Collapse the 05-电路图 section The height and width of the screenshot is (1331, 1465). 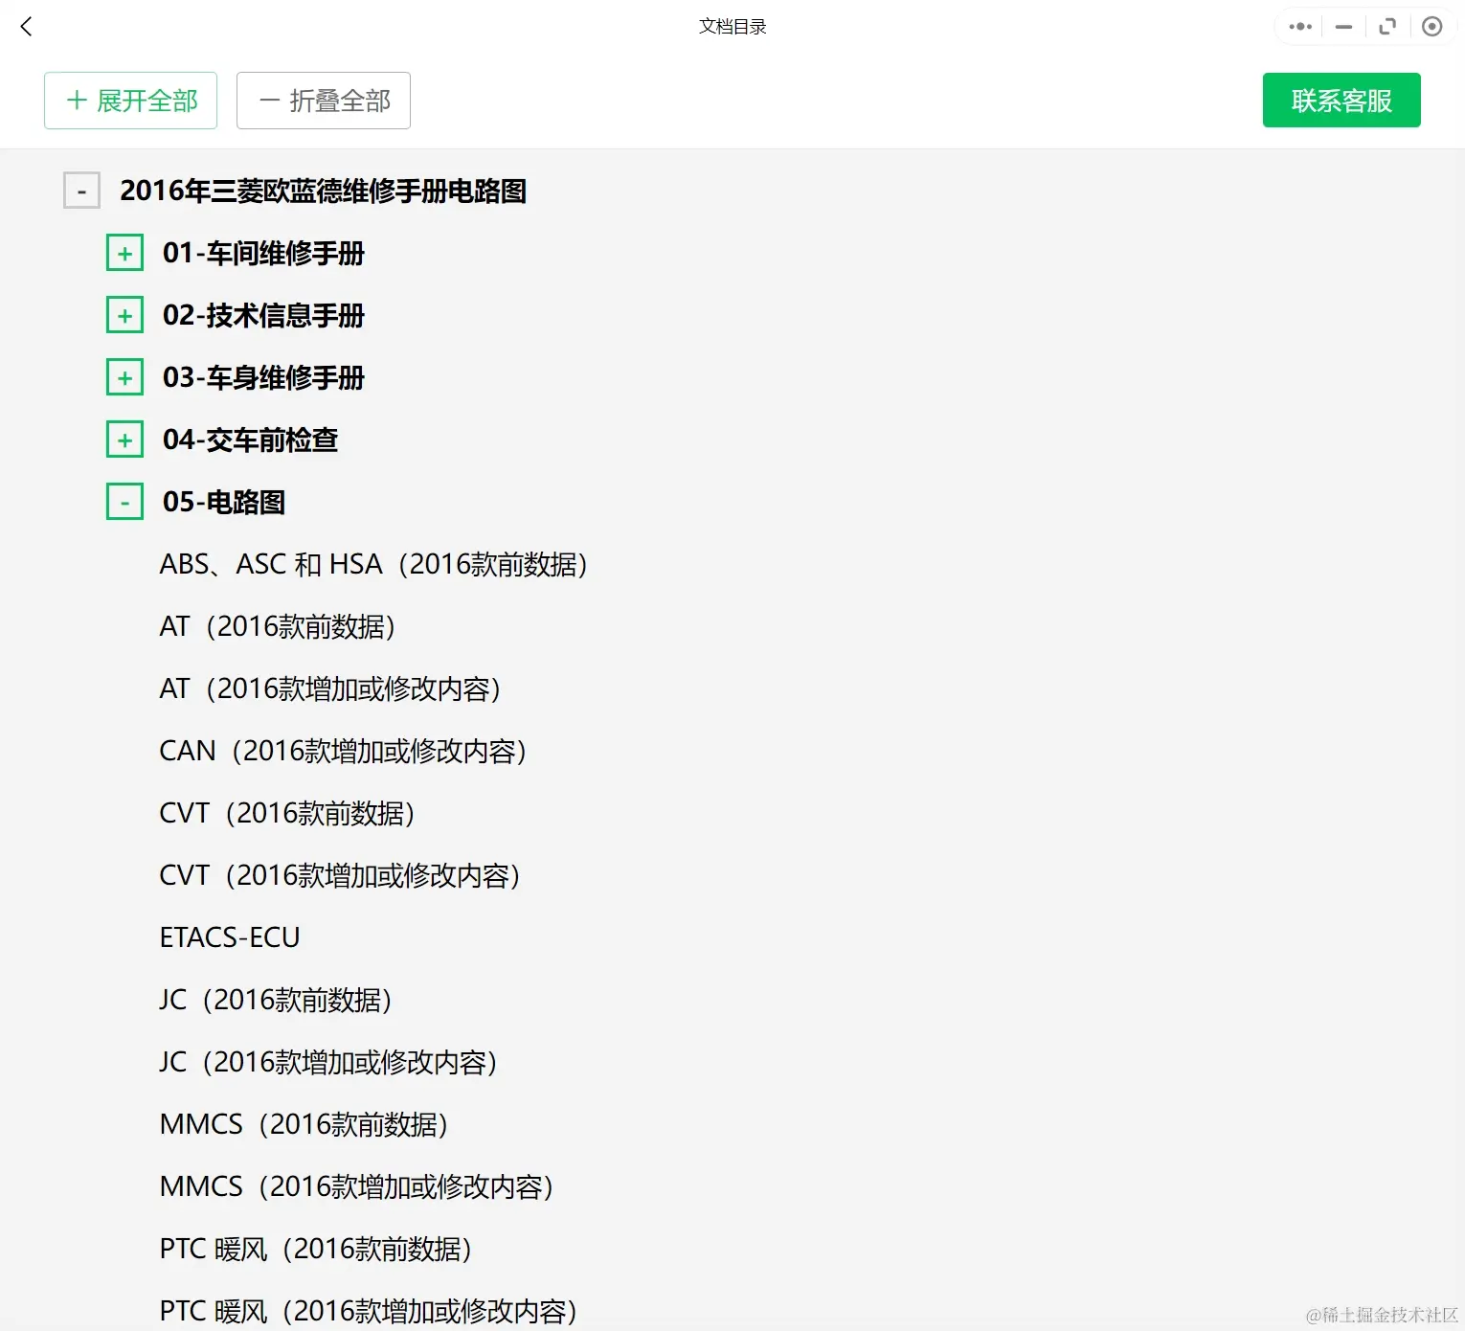[124, 501]
